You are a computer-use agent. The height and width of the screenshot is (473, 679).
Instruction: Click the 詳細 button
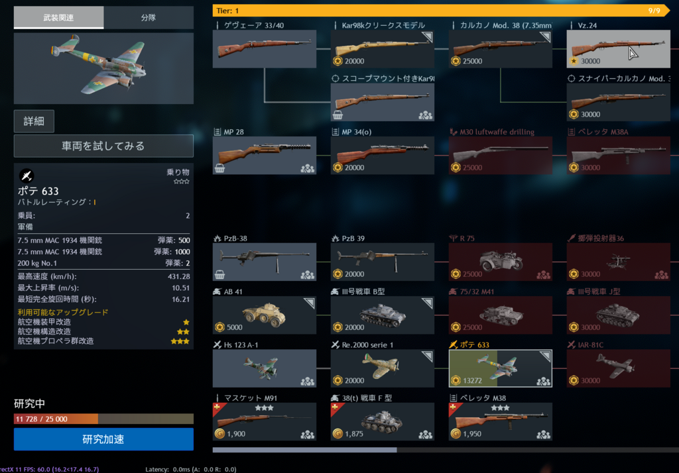tap(34, 121)
